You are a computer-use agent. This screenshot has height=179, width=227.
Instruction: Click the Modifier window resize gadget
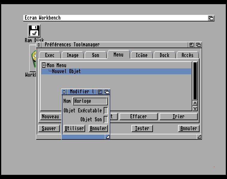click(x=108, y=137)
